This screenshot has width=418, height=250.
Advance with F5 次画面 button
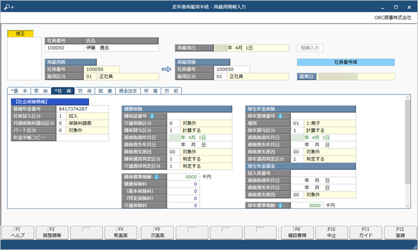tap(158, 232)
